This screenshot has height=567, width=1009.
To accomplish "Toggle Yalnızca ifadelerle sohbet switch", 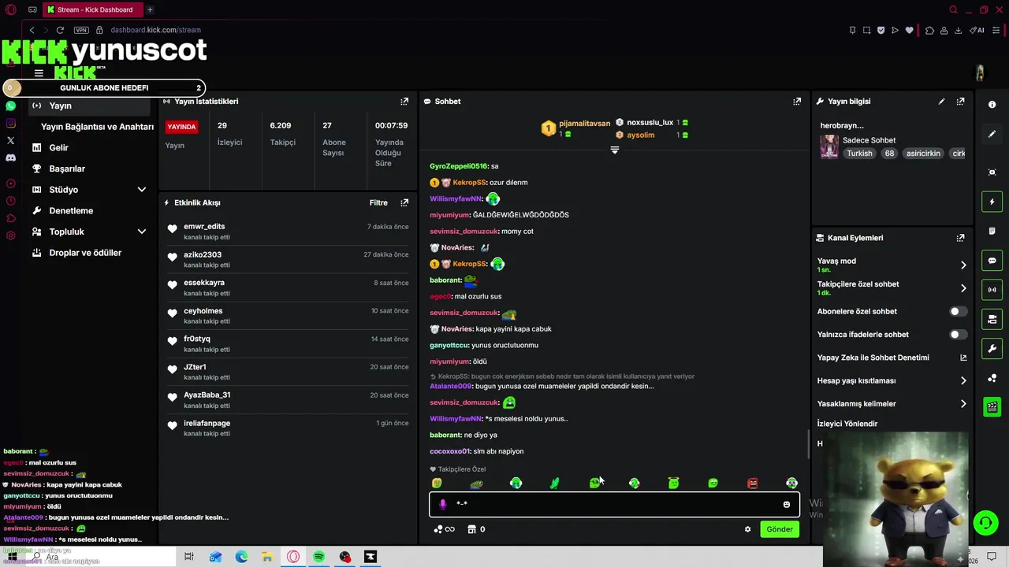I will click(x=958, y=335).
